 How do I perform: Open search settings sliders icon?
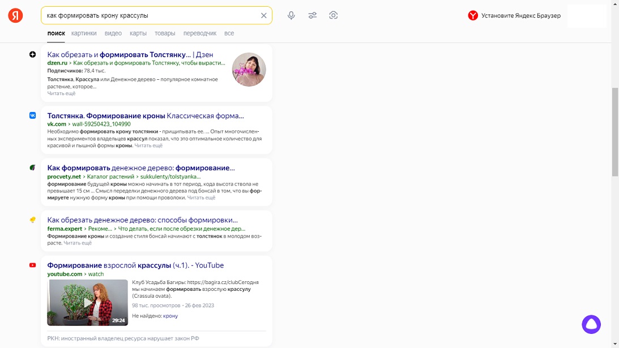tap(312, 16)
